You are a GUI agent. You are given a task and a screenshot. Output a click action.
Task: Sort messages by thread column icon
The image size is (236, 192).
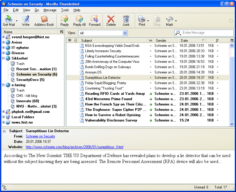coord(70,40)
